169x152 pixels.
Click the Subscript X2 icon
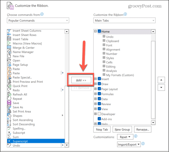click(9, 132)
